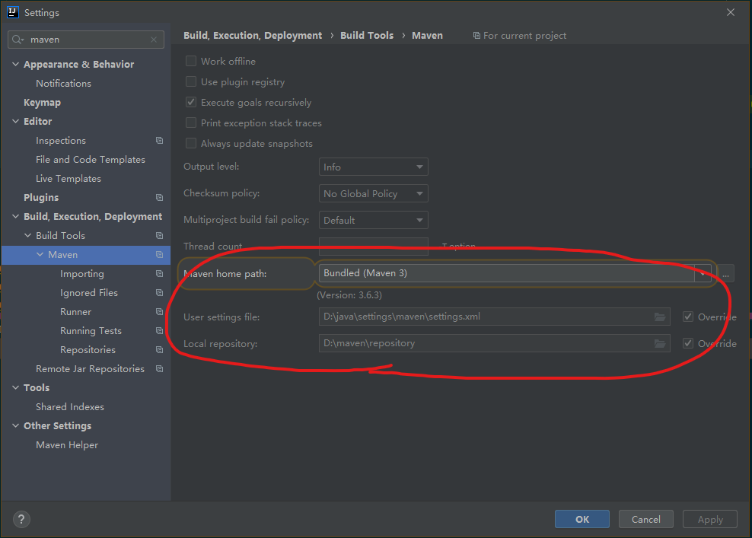Toggle Override for User settings file
The image size is (752, 538).
[x=688, y=317]
